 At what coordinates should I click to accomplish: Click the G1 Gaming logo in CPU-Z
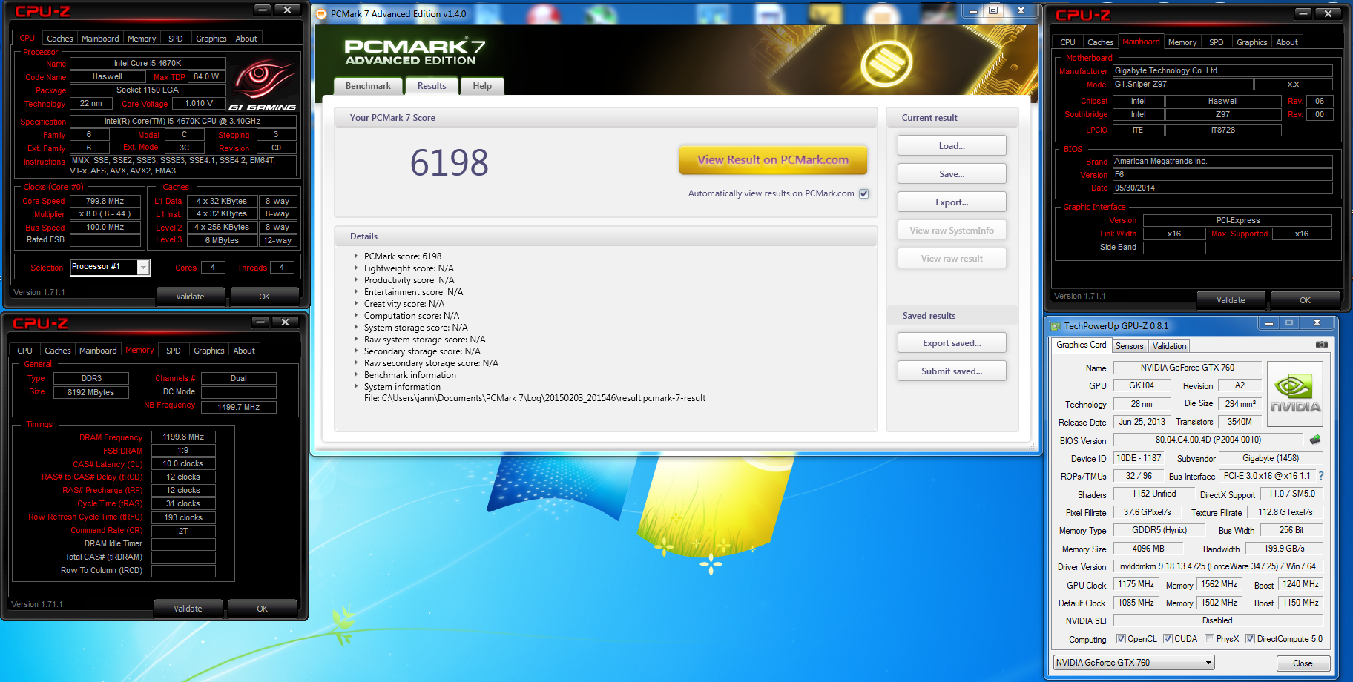[262, 85]
